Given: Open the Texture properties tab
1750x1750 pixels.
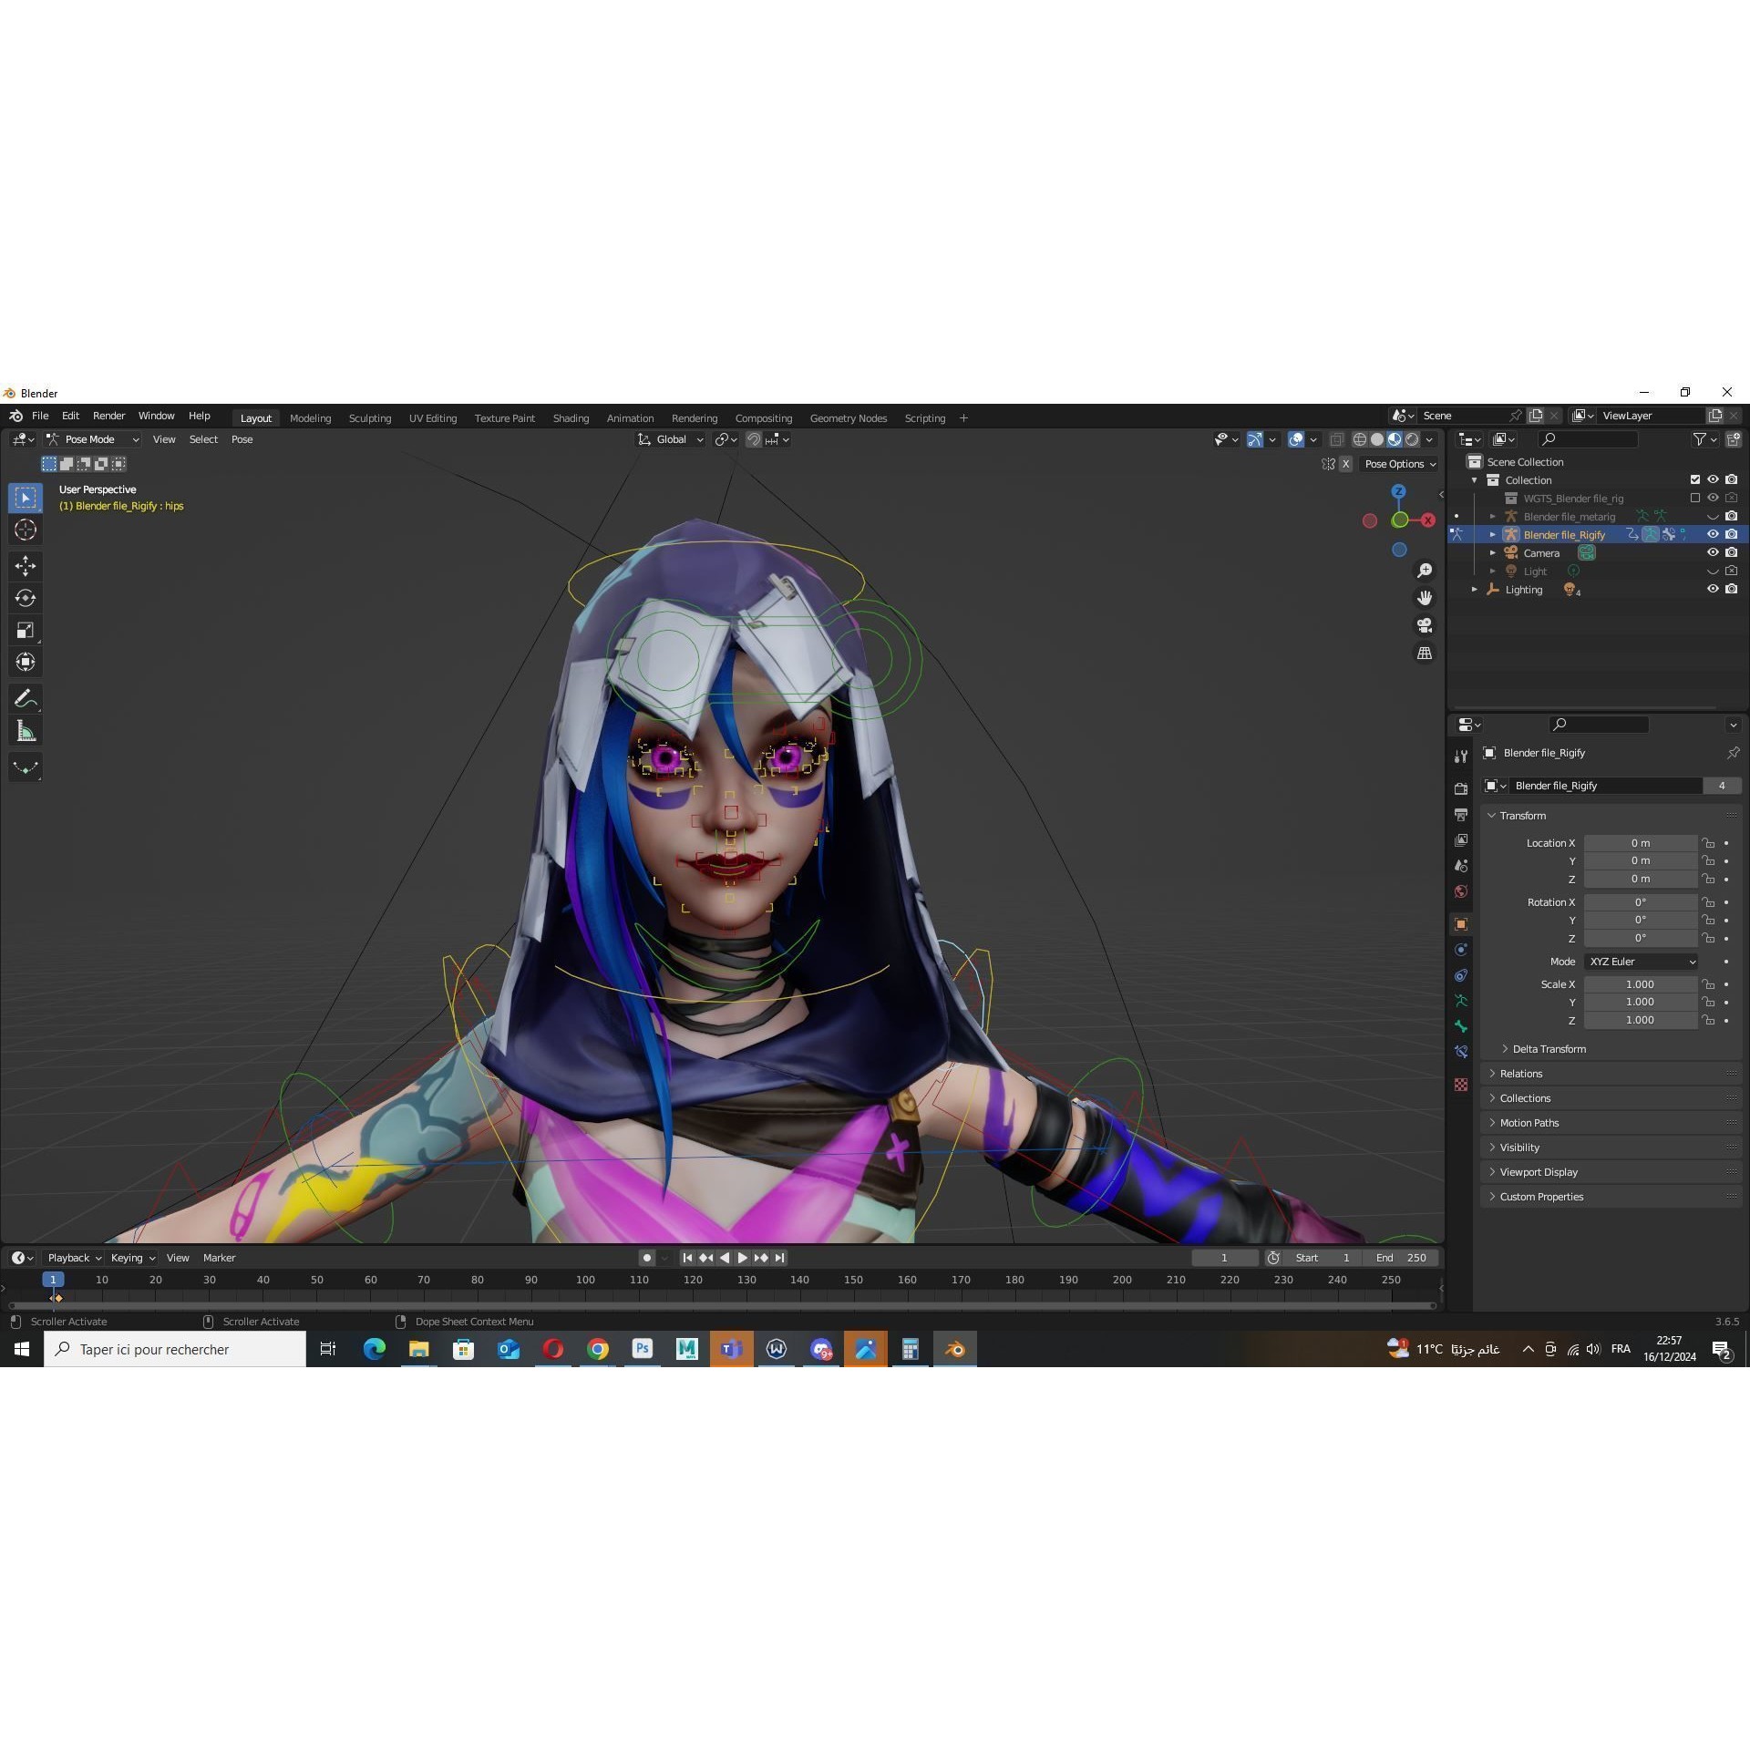Looking at the screenshot, I should pos(1461,1085).
